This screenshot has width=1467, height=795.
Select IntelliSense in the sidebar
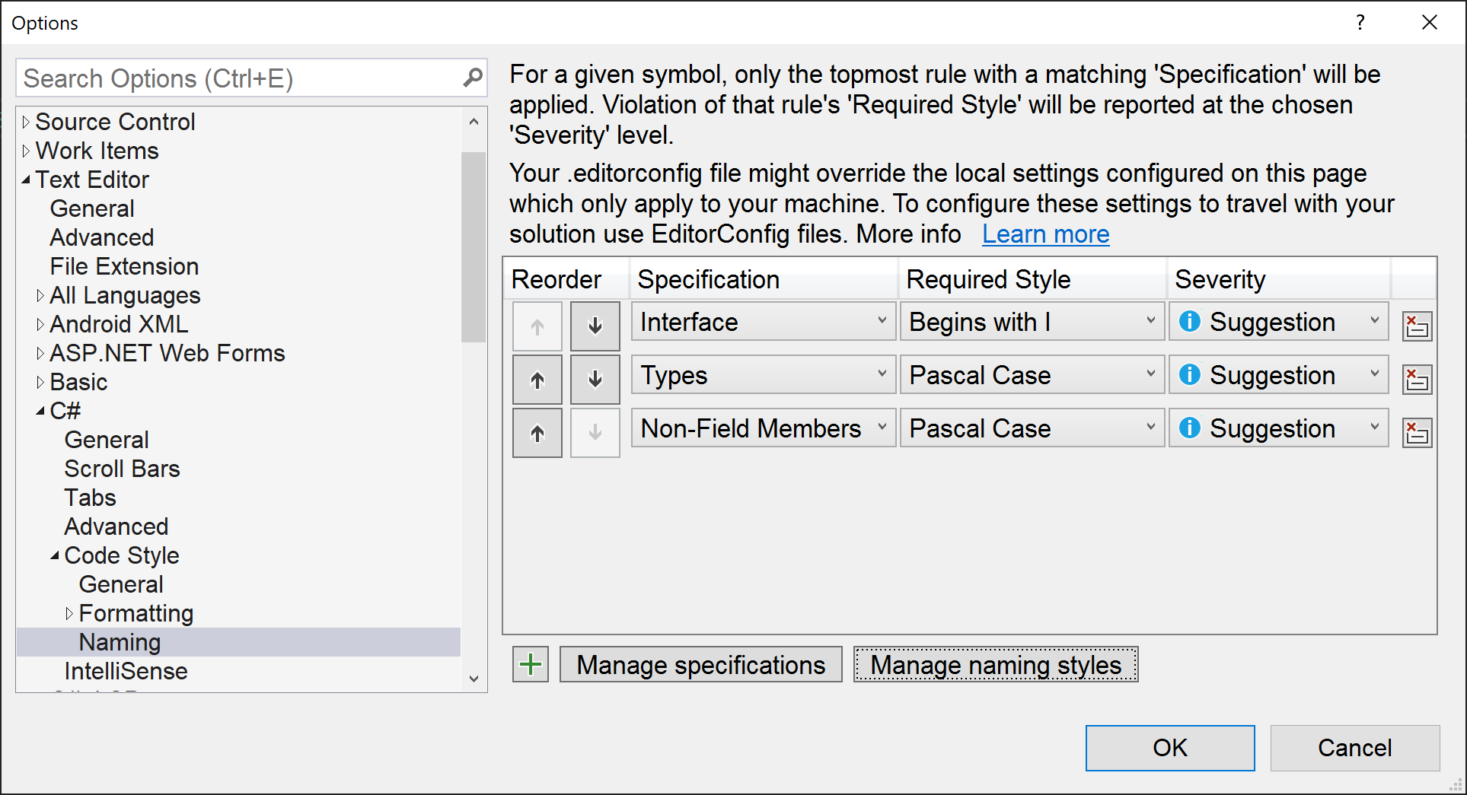click(126, 671)
